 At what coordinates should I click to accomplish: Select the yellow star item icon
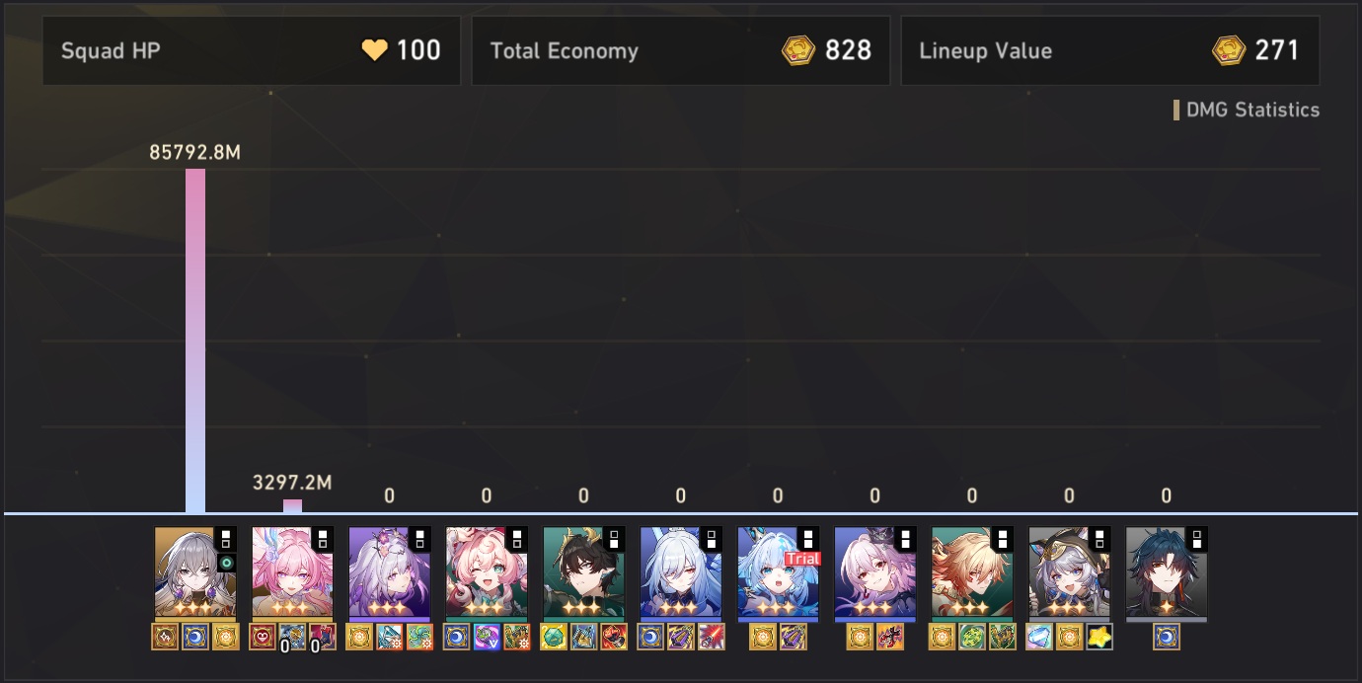click(1099, 637)
